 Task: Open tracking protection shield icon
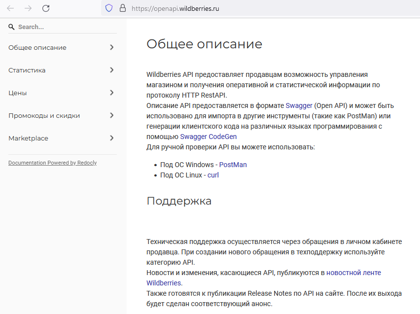pos(109,8)
